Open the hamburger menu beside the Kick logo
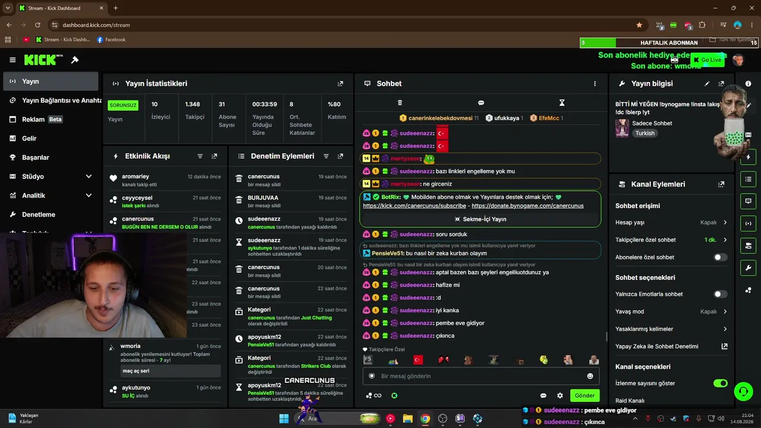This screenshot has width=761, height=428. (12, 60)
